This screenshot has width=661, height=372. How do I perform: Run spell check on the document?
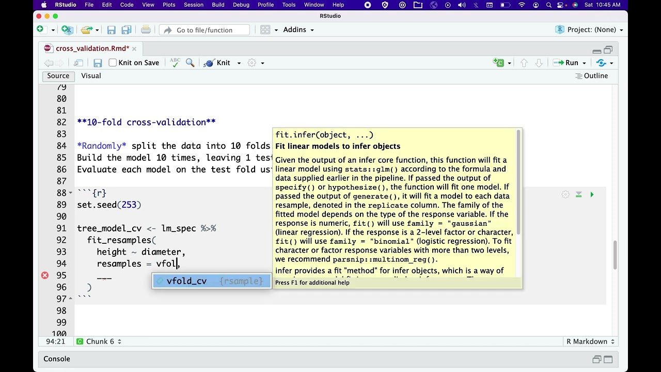[x=175, y=63]
